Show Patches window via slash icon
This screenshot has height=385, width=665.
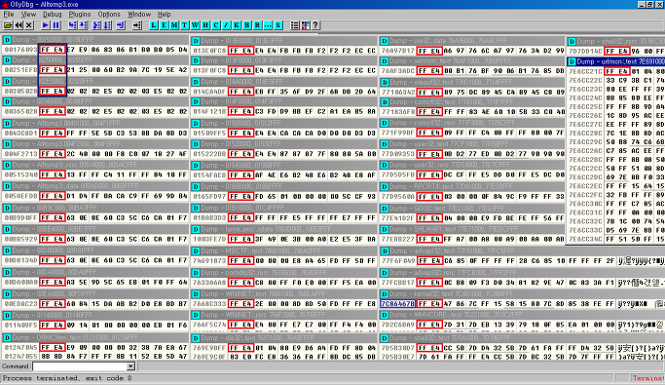[226, 25]
